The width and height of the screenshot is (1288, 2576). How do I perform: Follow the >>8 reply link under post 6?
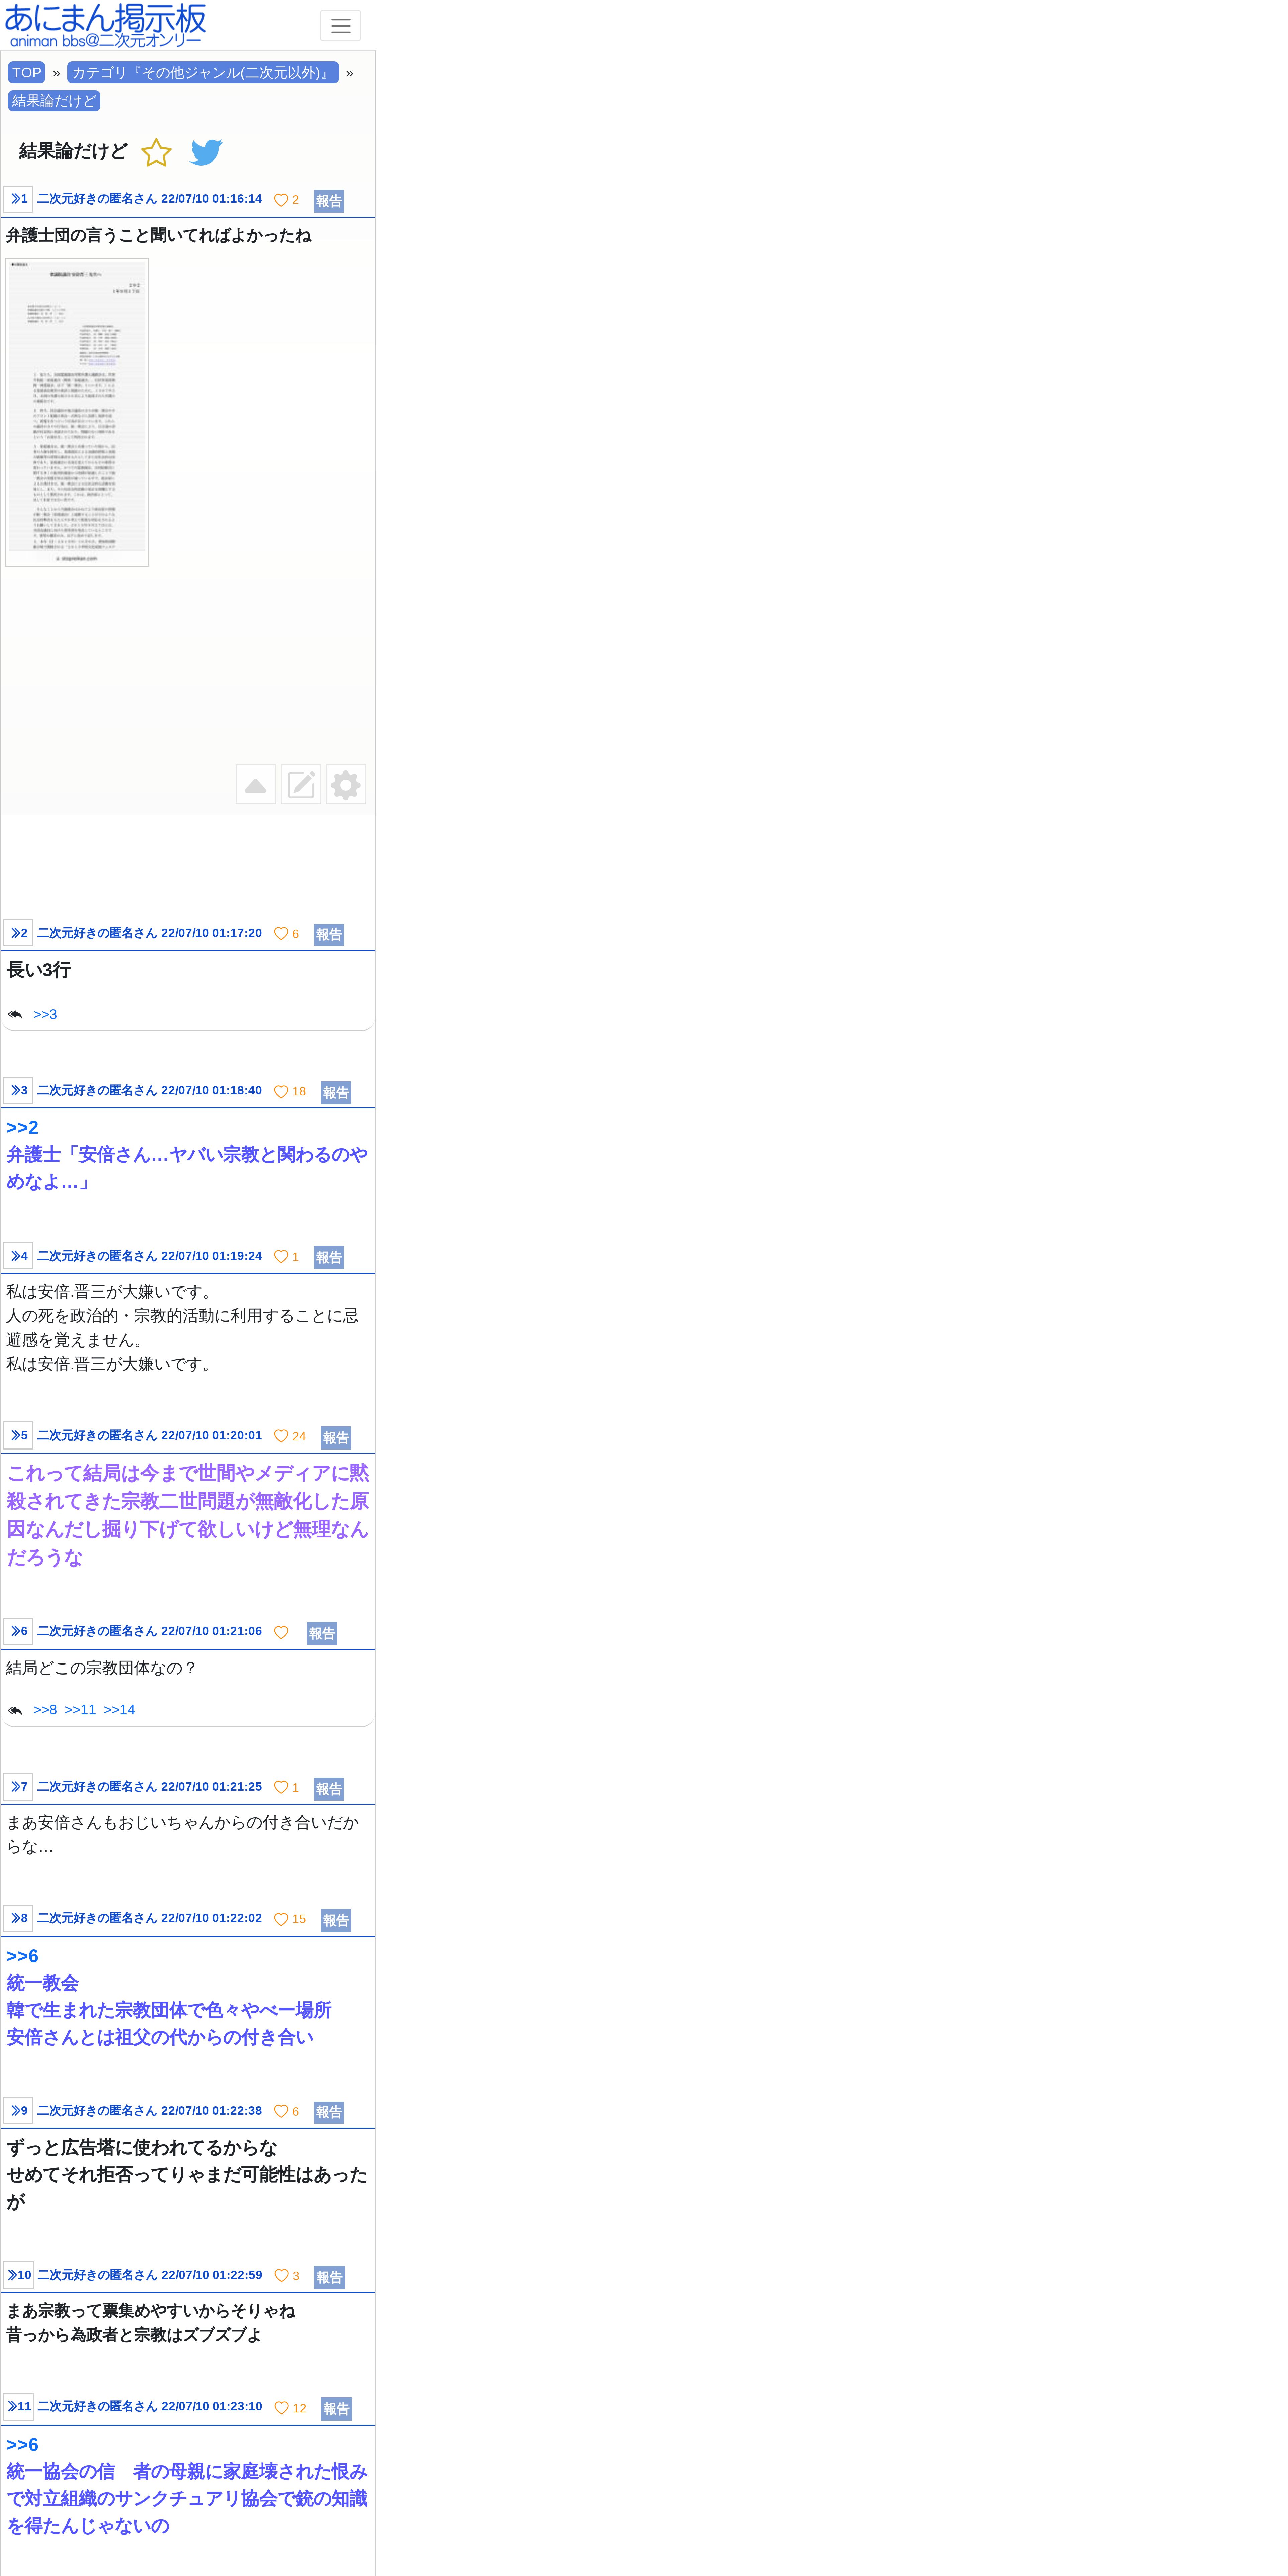(45, 1710)
